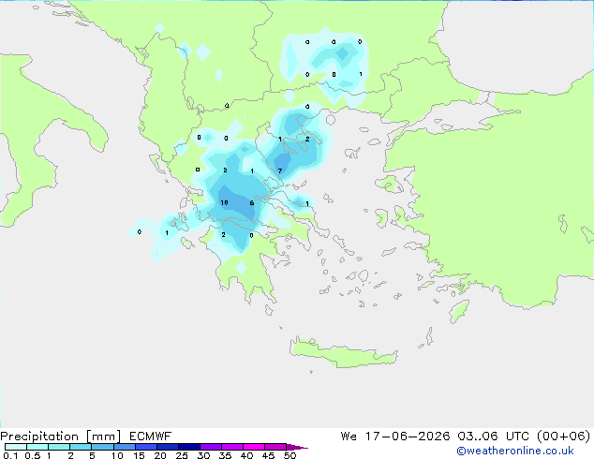Viewport: 594px width, 459px height.
Task: Click the '03..06 UTC' time text
Action: coord(493,437)
